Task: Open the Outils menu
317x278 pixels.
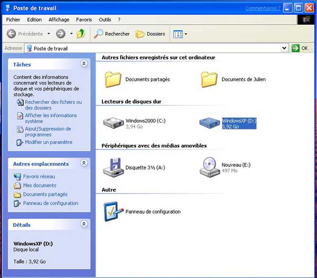Action: (105, 20)
